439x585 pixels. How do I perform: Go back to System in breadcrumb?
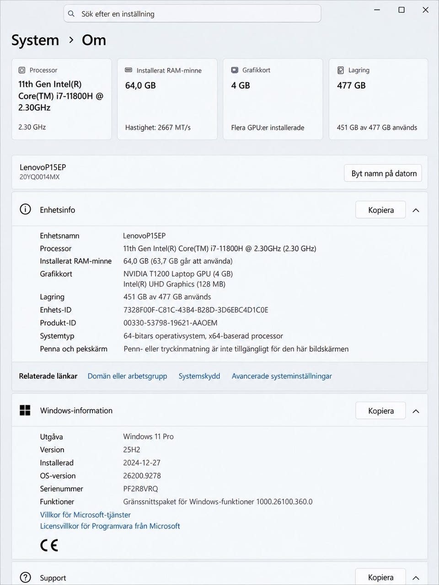(35, 40)
